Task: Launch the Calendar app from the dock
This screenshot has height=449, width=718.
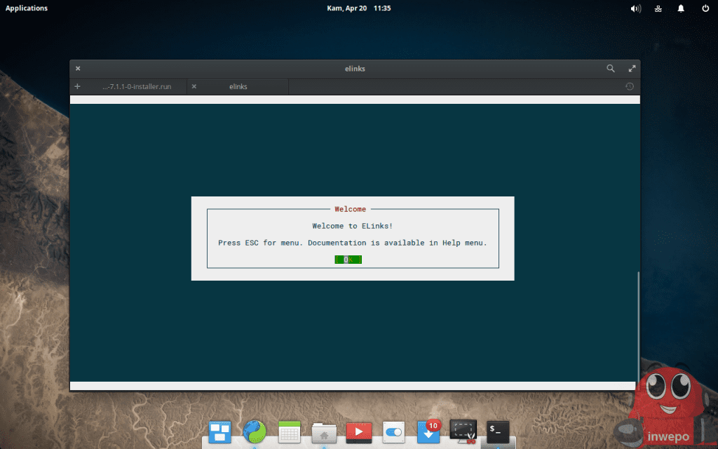Action: coord(290,431)
